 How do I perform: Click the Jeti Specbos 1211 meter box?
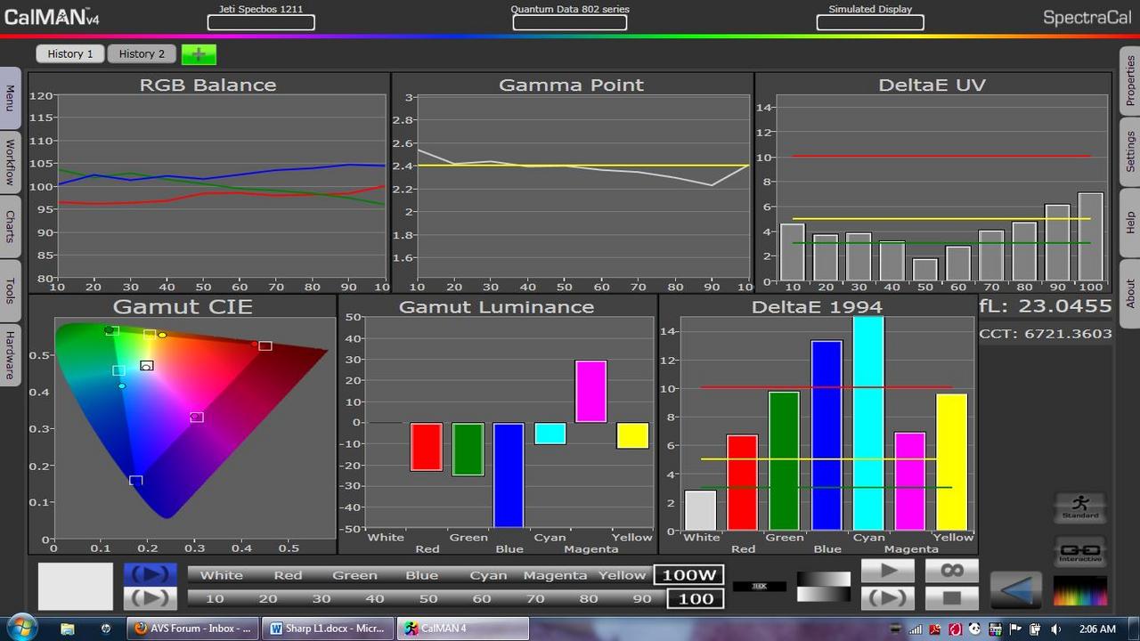pyautogui.click(x=261, y=22)
